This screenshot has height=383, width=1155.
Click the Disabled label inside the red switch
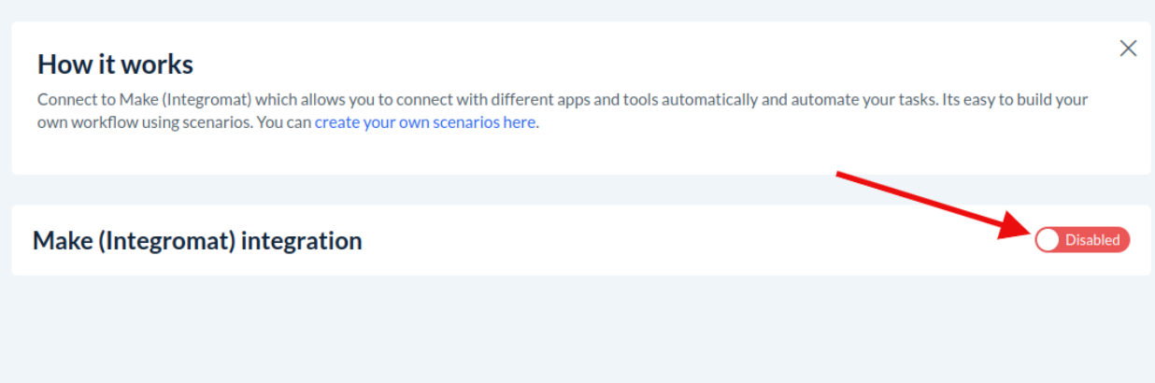(x=1091, y=240)
